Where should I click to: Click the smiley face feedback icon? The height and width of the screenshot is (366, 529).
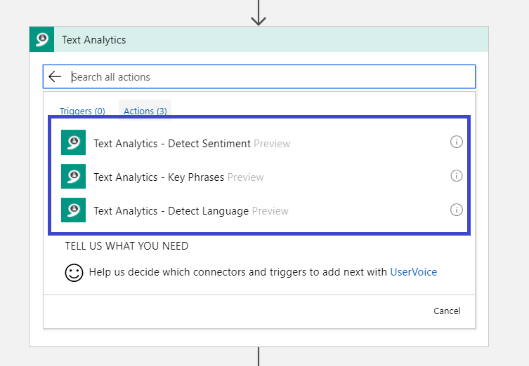(x=74, y=272)
